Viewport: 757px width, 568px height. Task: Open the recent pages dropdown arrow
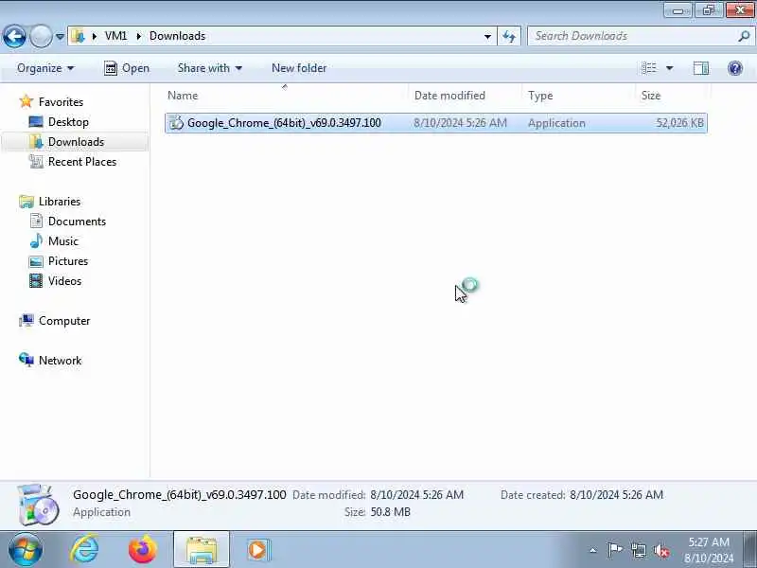(60, 36)
